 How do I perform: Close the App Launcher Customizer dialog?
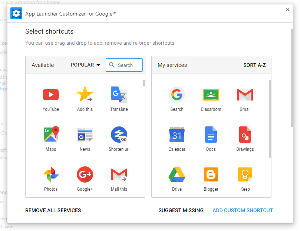pos(287,10)
